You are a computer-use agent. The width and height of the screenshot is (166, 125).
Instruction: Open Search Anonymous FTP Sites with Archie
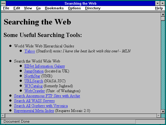point(47,96)
